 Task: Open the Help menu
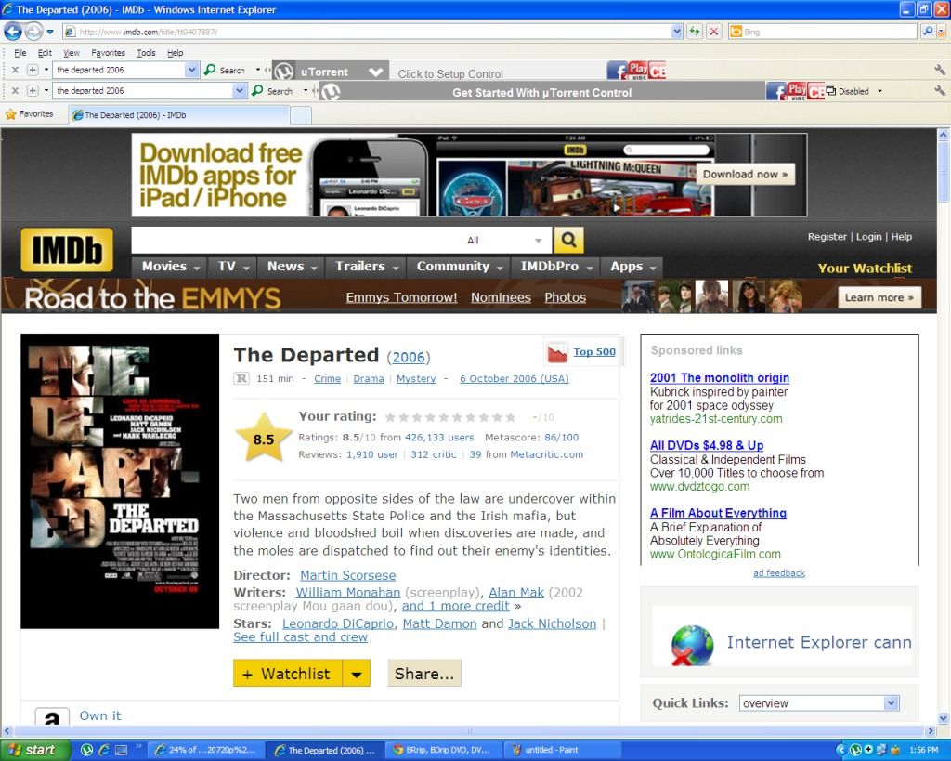coord(176,53)
